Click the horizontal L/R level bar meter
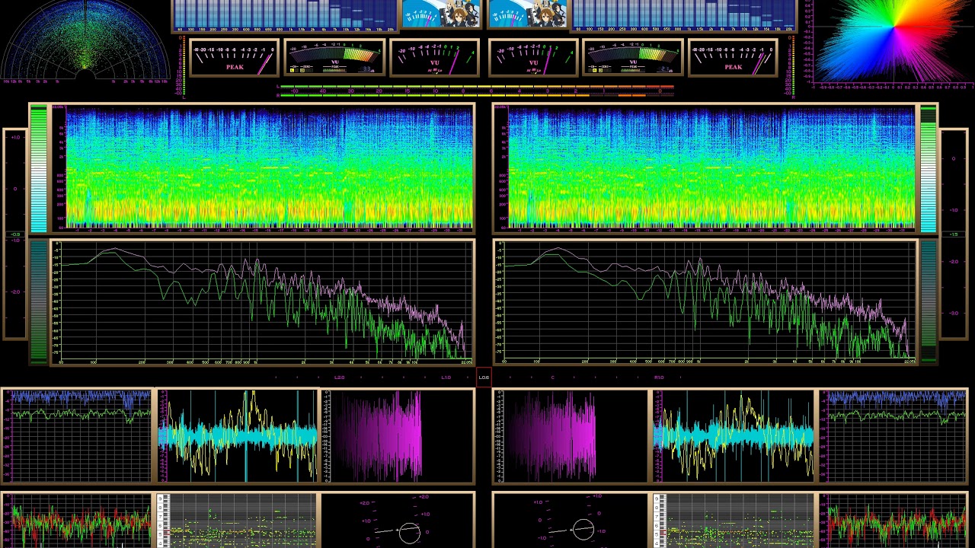 tap(476, 91)
